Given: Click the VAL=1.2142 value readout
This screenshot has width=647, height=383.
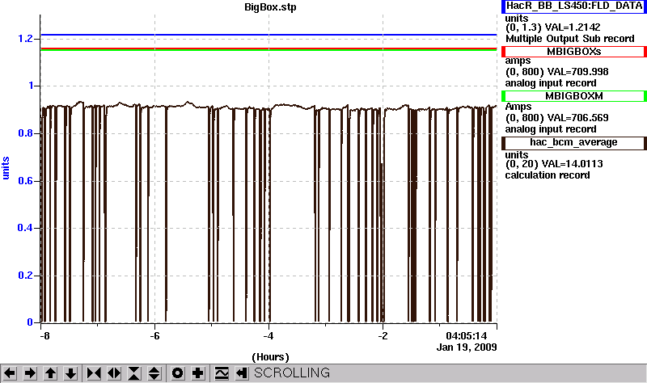Looking at the screenshot, I should pos(573,27).
